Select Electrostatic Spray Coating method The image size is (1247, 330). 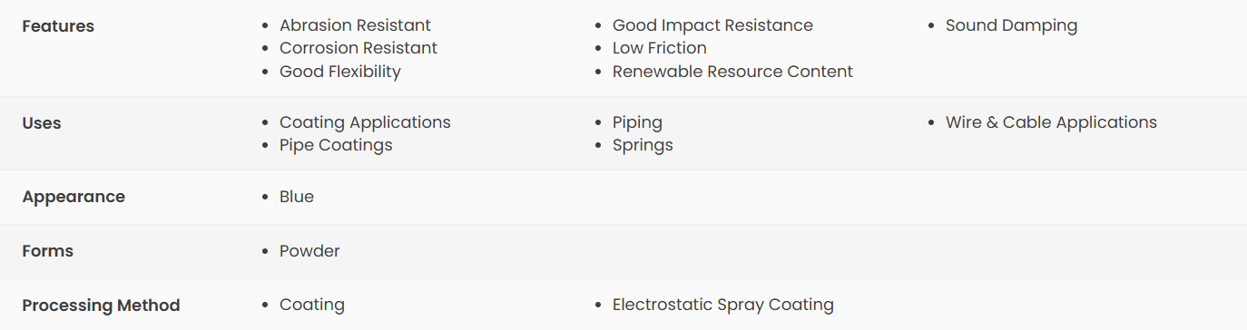coord(723,305)
